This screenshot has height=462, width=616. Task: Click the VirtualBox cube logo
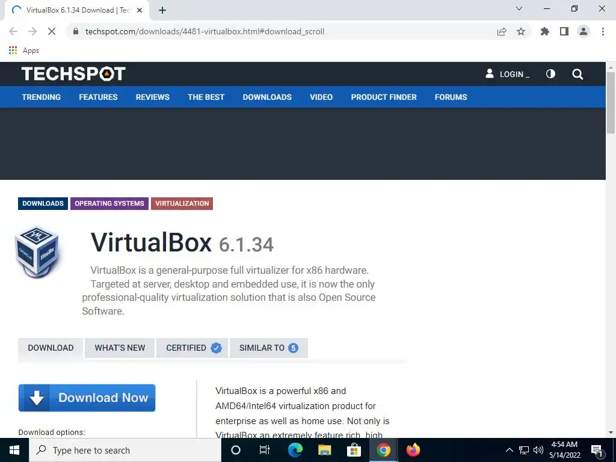pos(37,252)
